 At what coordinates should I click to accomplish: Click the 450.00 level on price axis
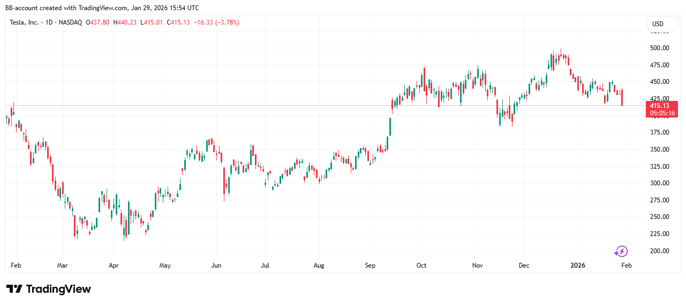pos(659,82)
